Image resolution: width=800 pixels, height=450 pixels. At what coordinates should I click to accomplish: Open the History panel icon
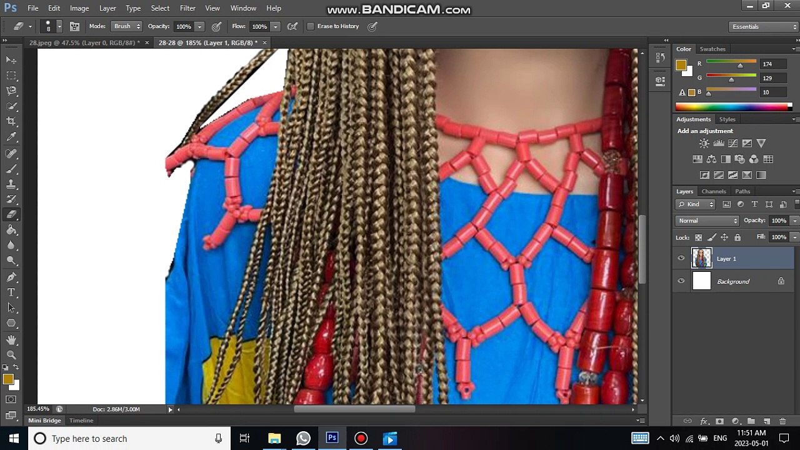(x=660, y=57)
